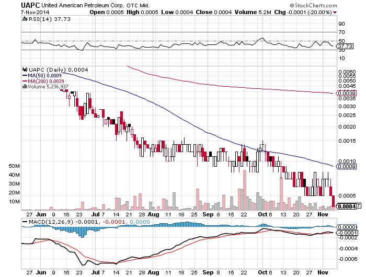Click the 70 RSI axis level label
Viewport: 366px width, 277px height.
click(x=342, y=32)
